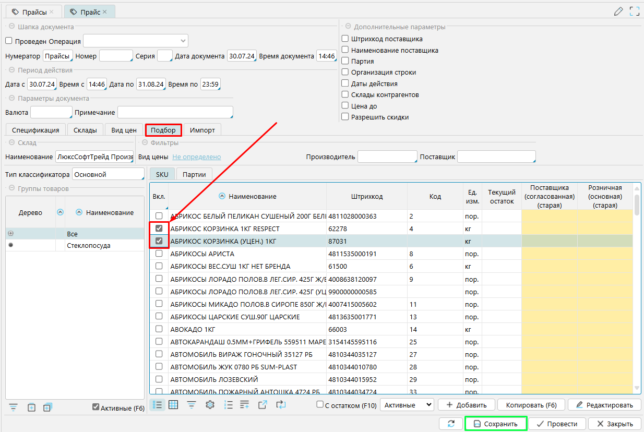
Task: Toggle С остатком (F10) checkbox
Action: tap(320, 405)
